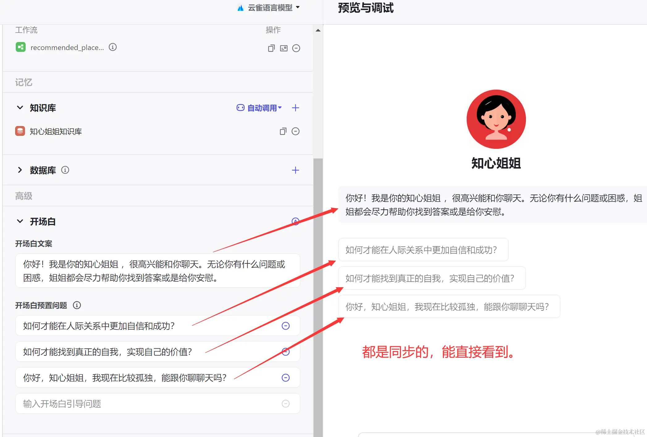Remove 知心姐姐知识库 with the minus icon
Image resolution: width=647 pixels, height=437 pixels.
click(296, 131)
